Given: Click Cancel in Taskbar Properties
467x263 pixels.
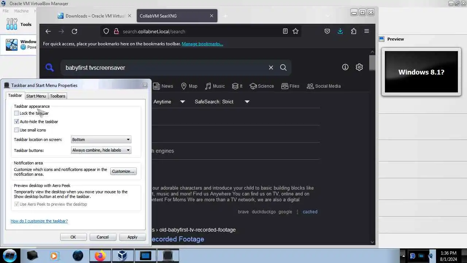Looking at the screenshot, I should point(103,237).
